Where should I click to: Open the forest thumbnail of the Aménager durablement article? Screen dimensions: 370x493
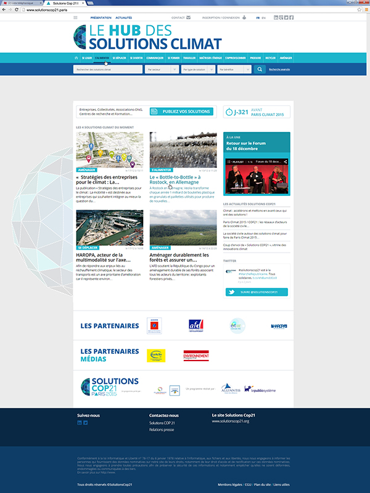(183, 227)
